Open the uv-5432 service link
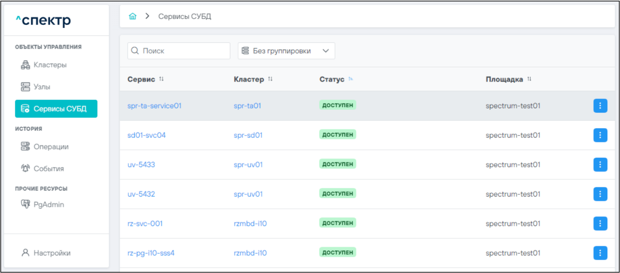The image size is (620, 273). pyautogui.click(x=141, y=194)
